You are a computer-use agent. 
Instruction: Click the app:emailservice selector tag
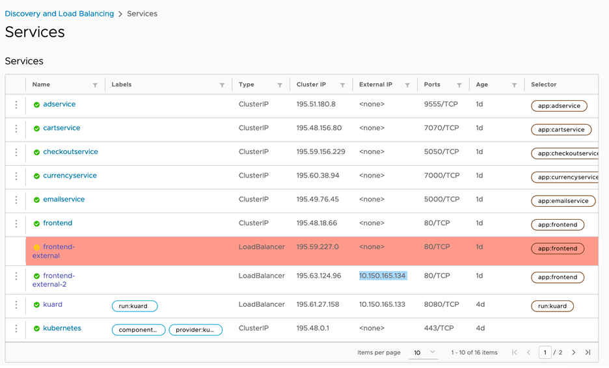point(563,201)
